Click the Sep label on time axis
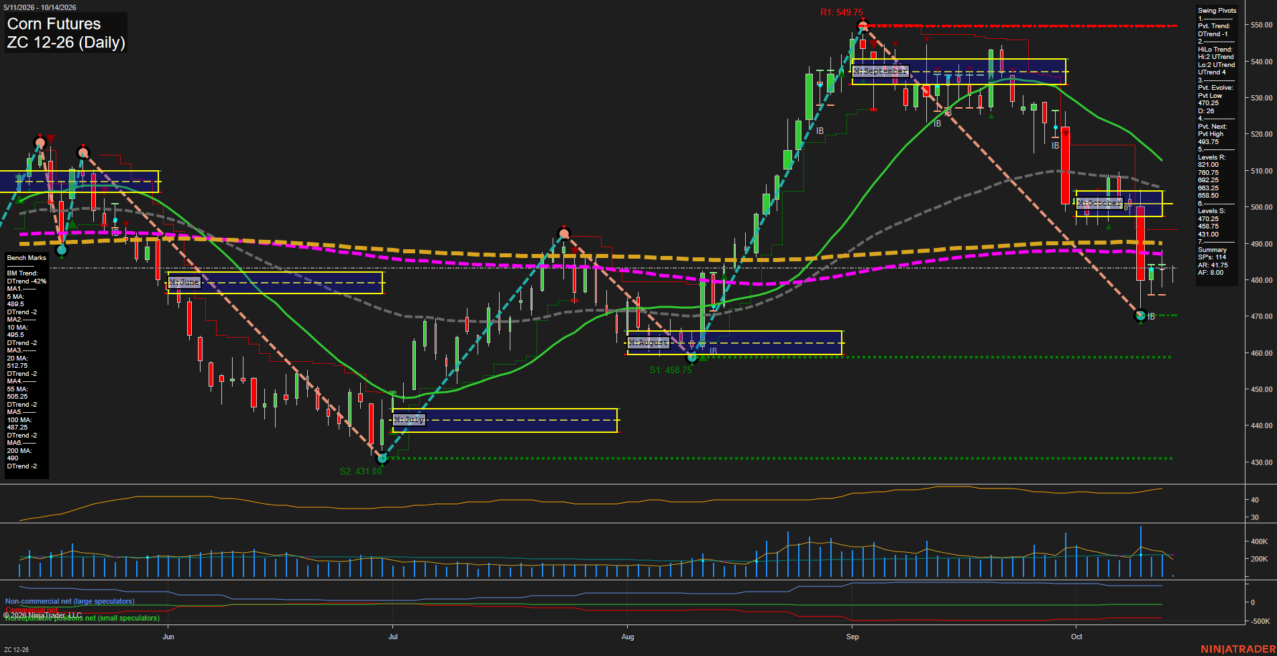The height and width of the screenshot is (656, 1277). pos(852,637)
